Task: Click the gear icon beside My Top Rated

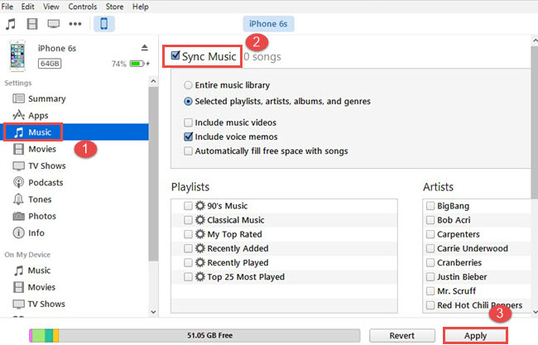Action: pyautogui.click(x=200, y=234)
